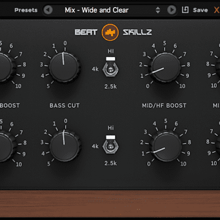Click the 'Presets' label
This screenshot has height=220, width=220.
[26, 10]
